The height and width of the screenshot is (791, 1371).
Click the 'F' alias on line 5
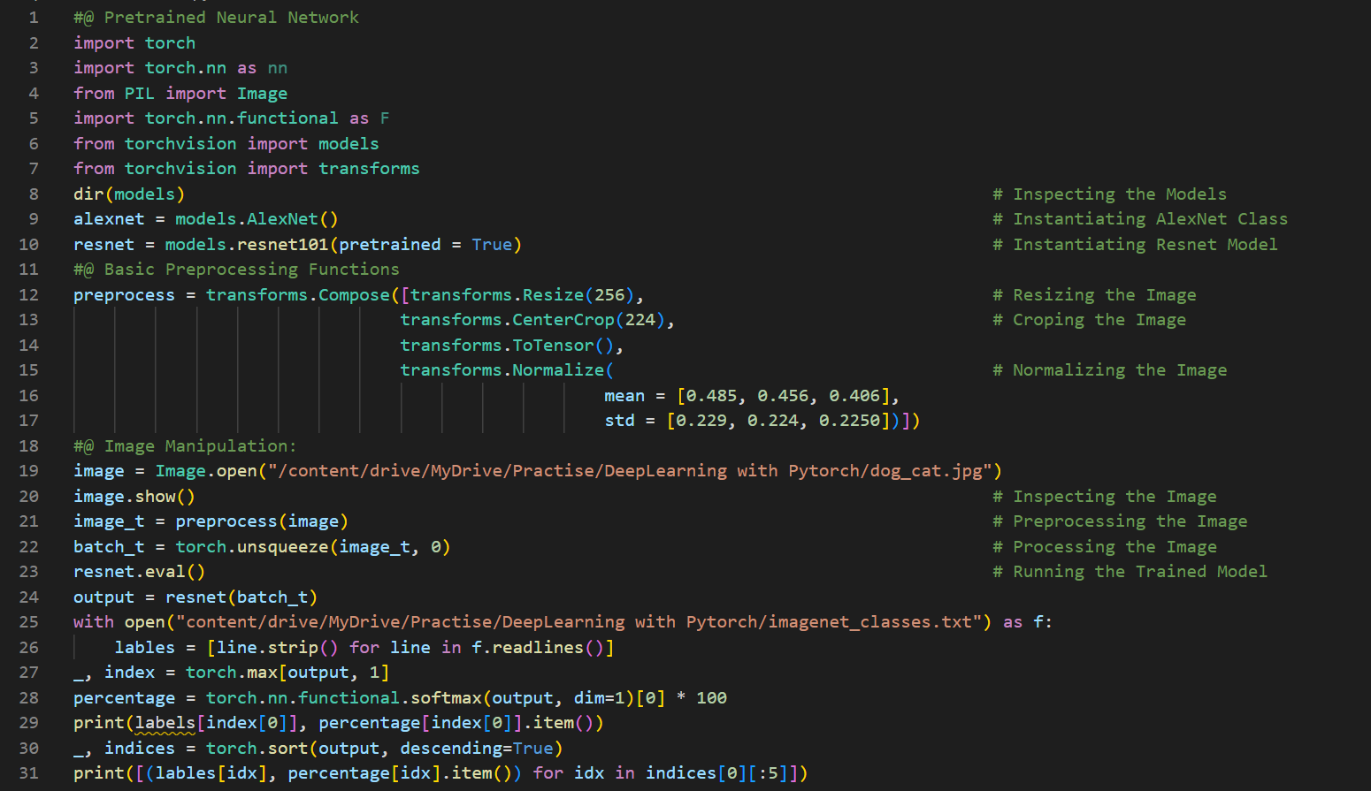pyautogui.click(x=385, y=118)
